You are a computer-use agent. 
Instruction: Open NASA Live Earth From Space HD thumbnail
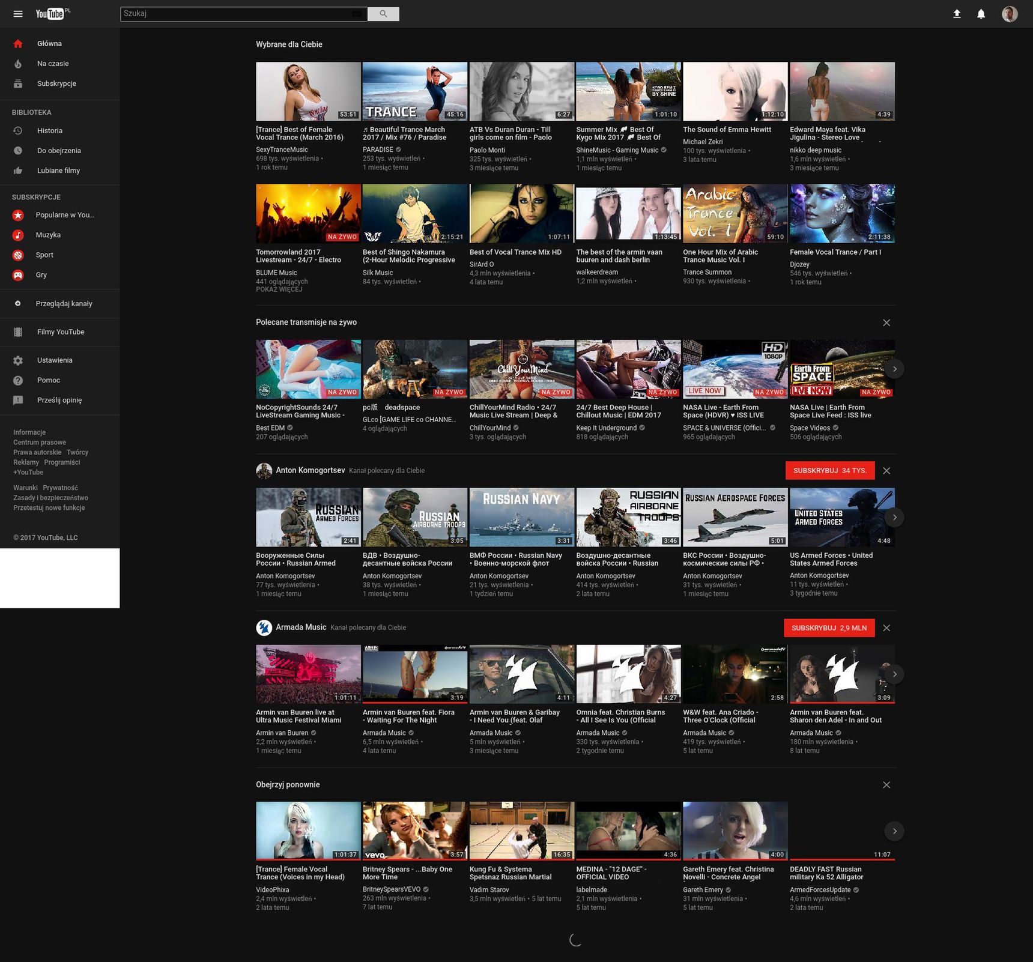click(735, 369)
